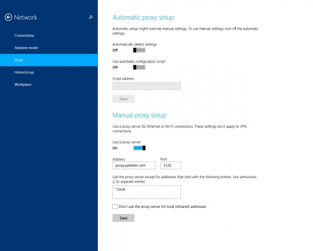This screenshot has width=313, height=251.
Task: Click the Script address text field
Action: [x=146, y=86]
